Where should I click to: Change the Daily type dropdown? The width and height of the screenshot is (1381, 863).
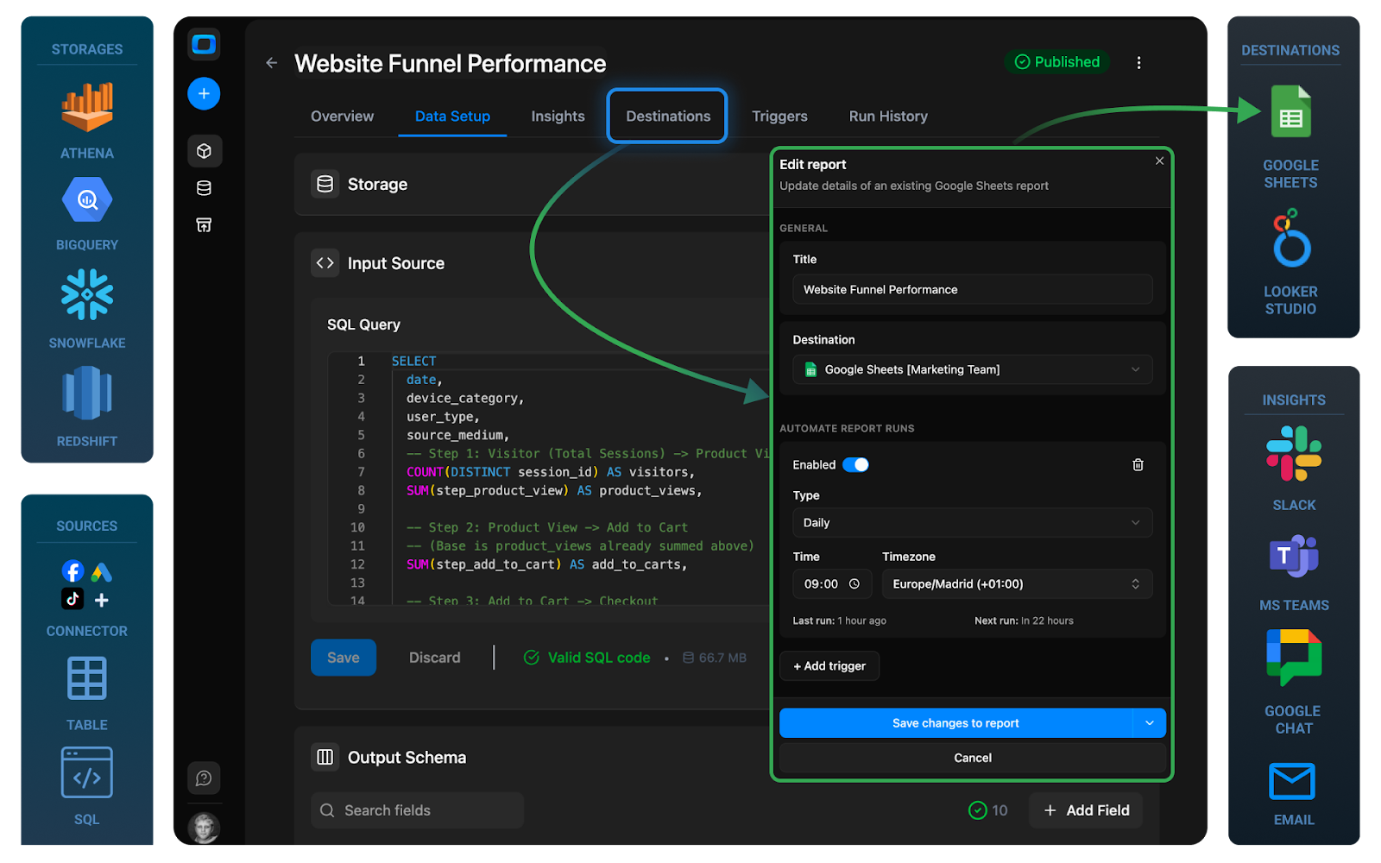pos(972,522)
